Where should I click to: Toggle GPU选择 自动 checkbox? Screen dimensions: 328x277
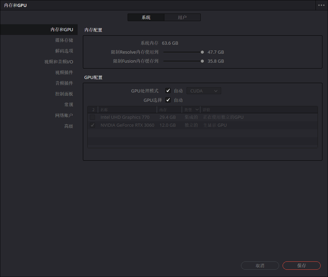pyautogui.click(x=168, y=100)
